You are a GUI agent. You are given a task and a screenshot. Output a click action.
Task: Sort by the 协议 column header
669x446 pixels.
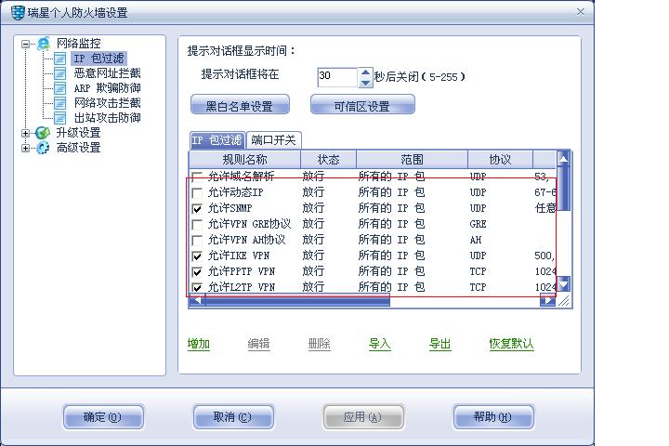pos(500,160)
